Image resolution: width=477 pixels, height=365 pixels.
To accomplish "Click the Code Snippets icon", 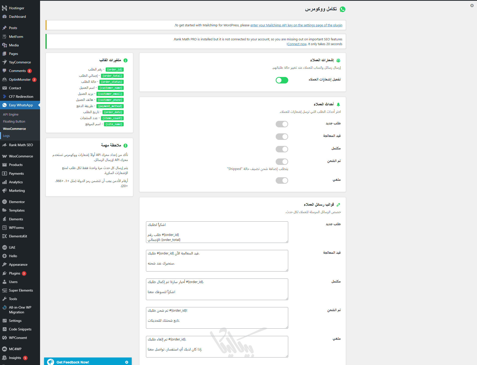I will [x=5, y=329].
